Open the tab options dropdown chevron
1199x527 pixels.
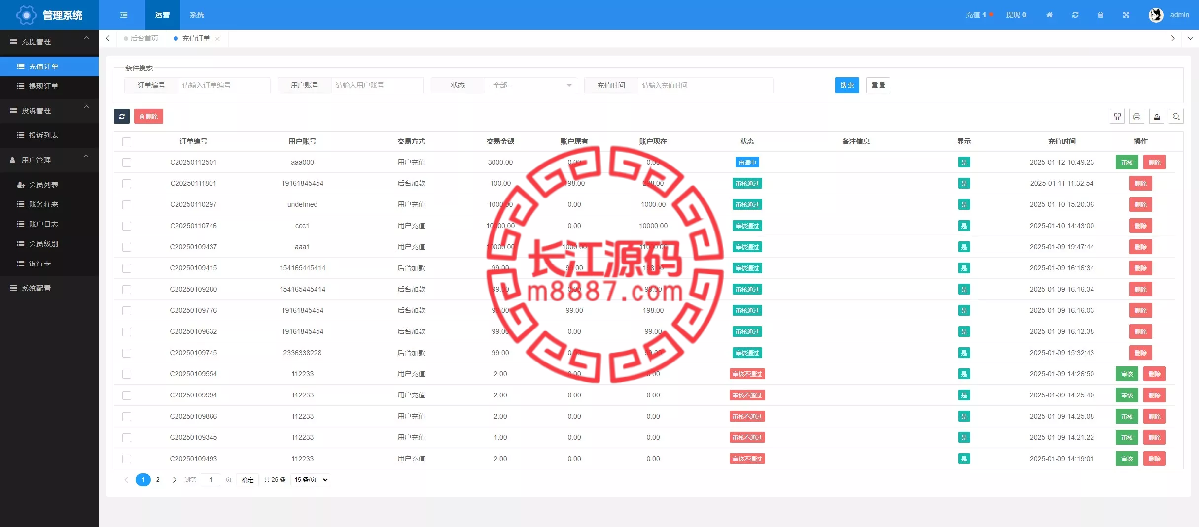1190,38
